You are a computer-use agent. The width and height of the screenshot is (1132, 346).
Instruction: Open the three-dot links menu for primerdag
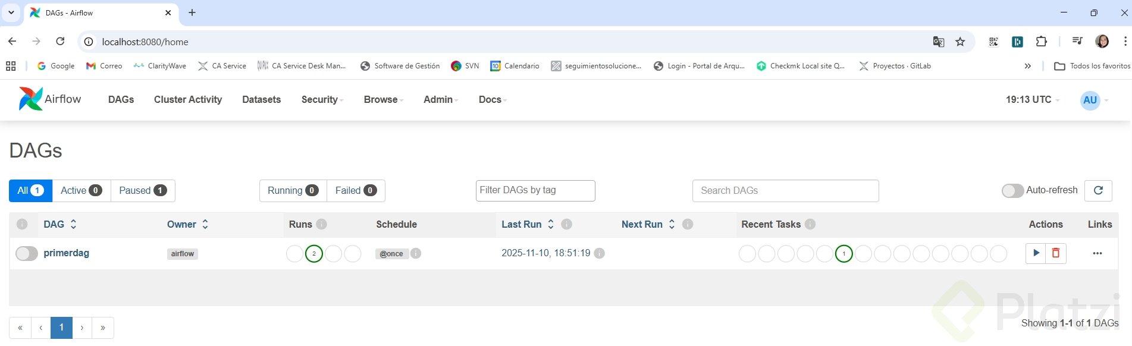point(1097,253)
